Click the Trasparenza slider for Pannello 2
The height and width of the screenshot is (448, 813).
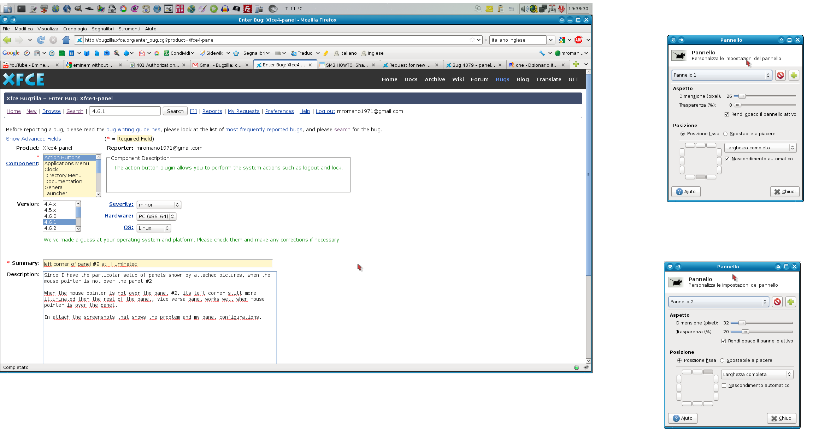745,332
